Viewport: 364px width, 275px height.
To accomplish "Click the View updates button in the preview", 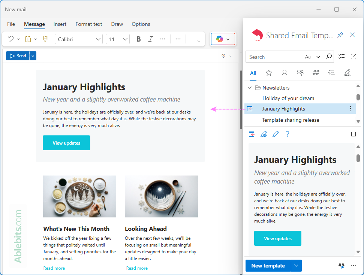I will (x=277, y=238).
